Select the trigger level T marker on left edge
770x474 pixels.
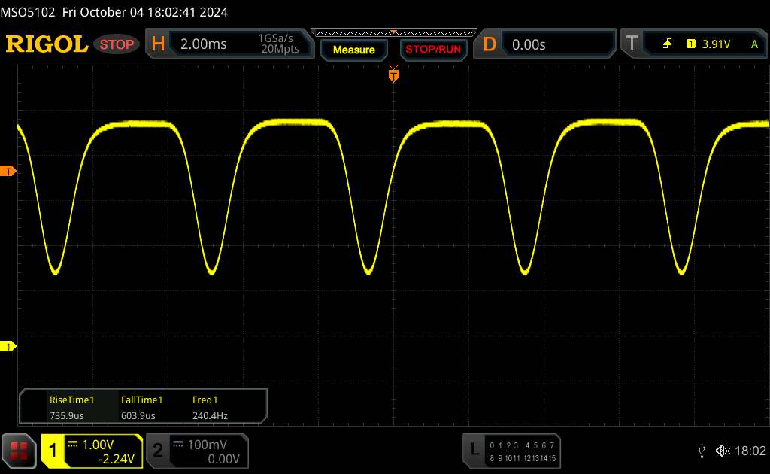pyautogui.click(x=8, y=171)
